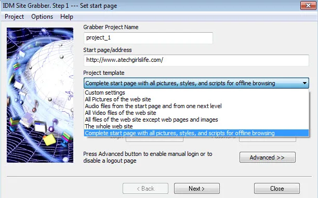Choose Complete start page for offline browsing
This screenshot has height=198, width=318.
tap(196, 133)
